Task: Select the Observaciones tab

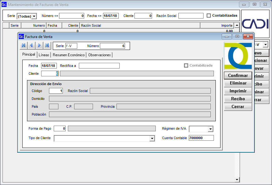Action: (99, 55)
